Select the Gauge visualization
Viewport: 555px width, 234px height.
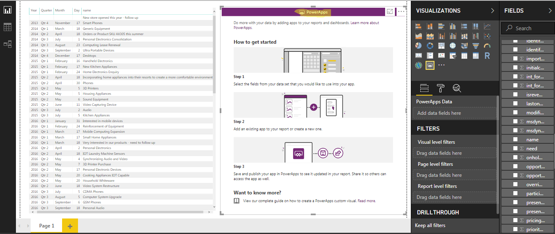point(487,46)
